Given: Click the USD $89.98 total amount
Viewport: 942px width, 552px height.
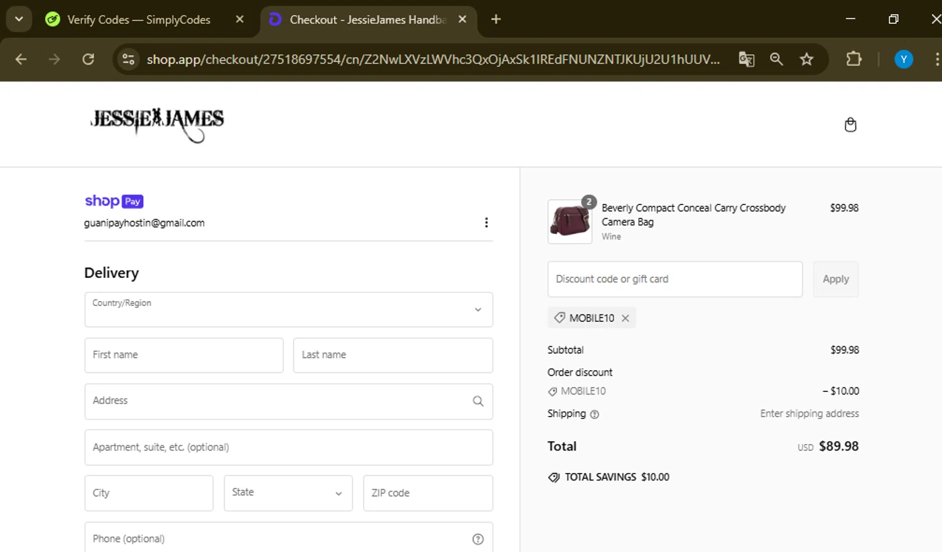Looking at the screenshot, I should 828,447.
